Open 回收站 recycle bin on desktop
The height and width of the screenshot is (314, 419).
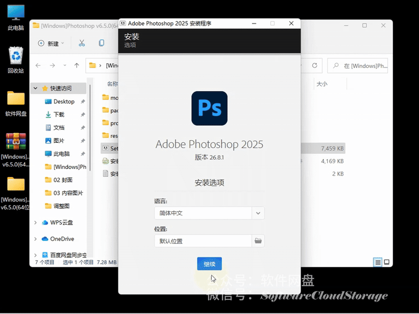(x=16, y=60)
